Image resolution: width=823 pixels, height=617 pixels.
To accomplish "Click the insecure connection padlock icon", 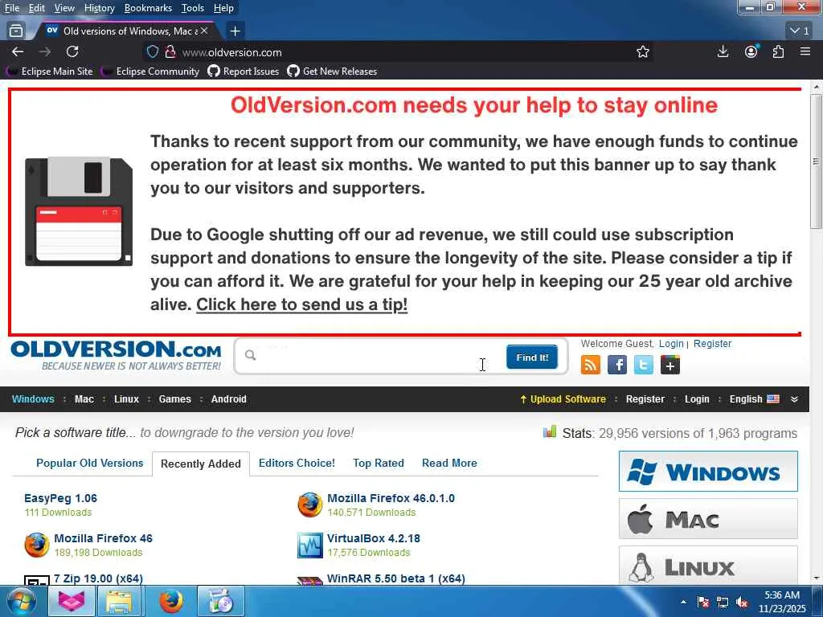I will point(170,52).
